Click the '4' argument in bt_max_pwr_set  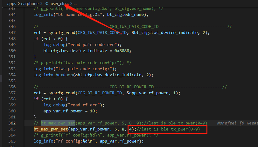tap(130, 129)
